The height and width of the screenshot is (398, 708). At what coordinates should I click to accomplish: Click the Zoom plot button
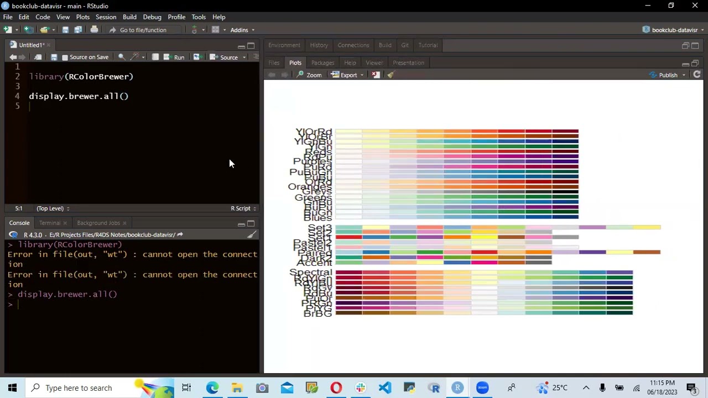pyautogui.click(x=309, y=75)
